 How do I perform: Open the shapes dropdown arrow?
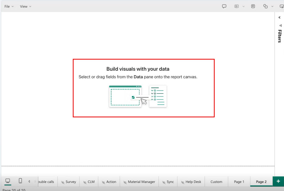click(272, 7)
